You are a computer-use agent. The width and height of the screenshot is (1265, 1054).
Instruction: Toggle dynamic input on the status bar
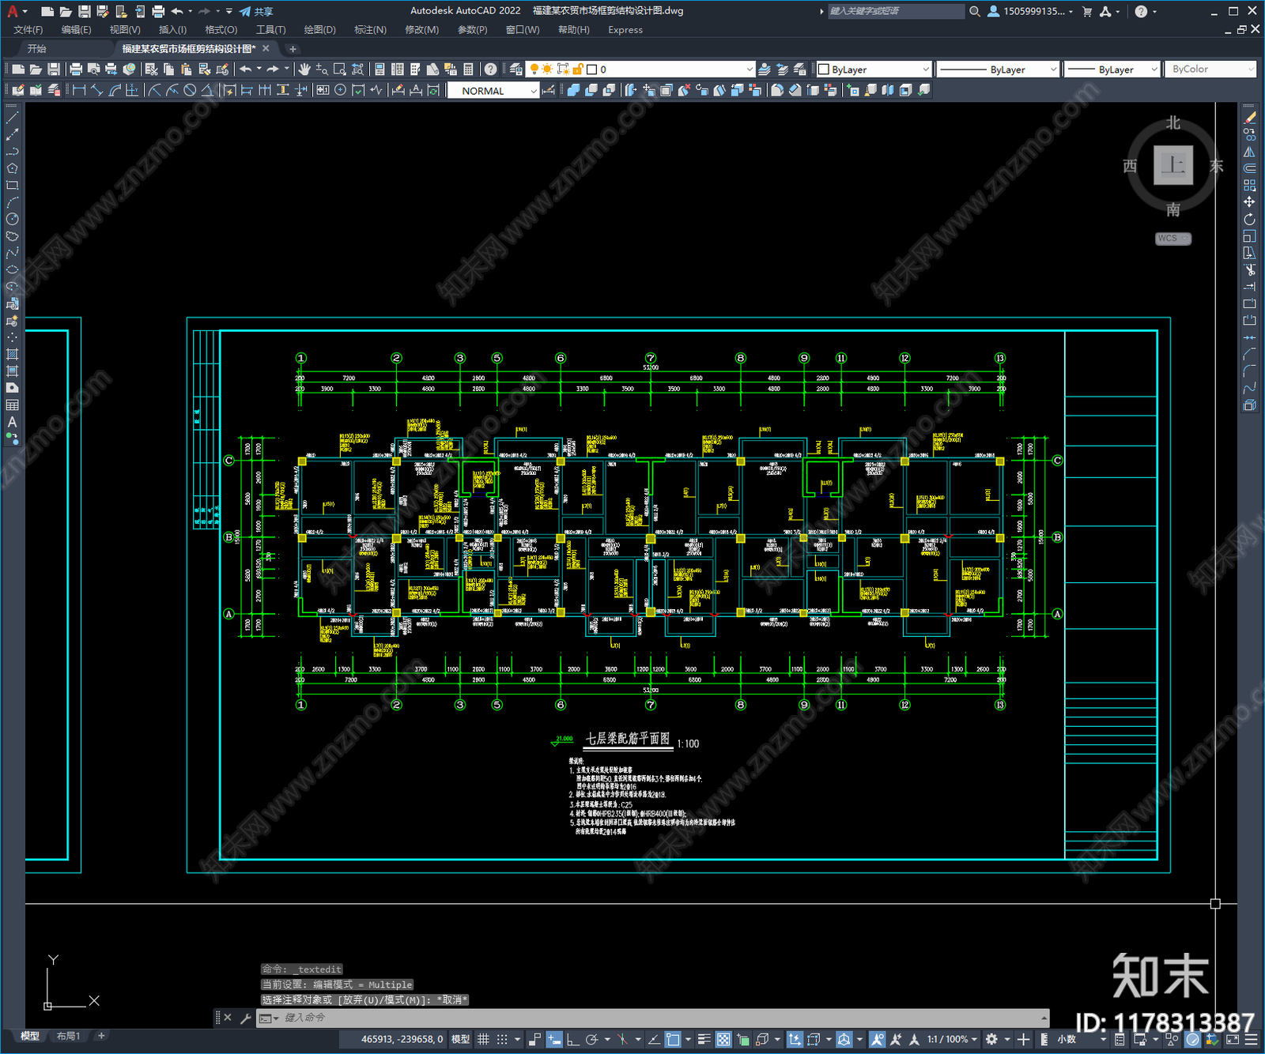click(554, 1039)
